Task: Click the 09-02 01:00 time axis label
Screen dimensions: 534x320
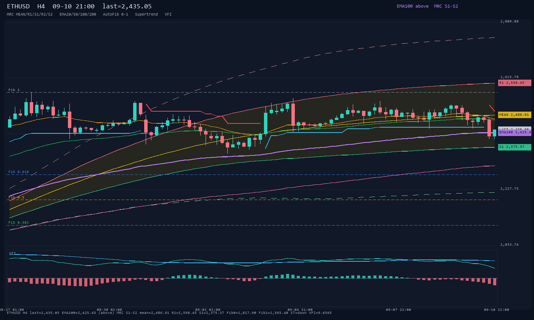Action: click(208, 310)
